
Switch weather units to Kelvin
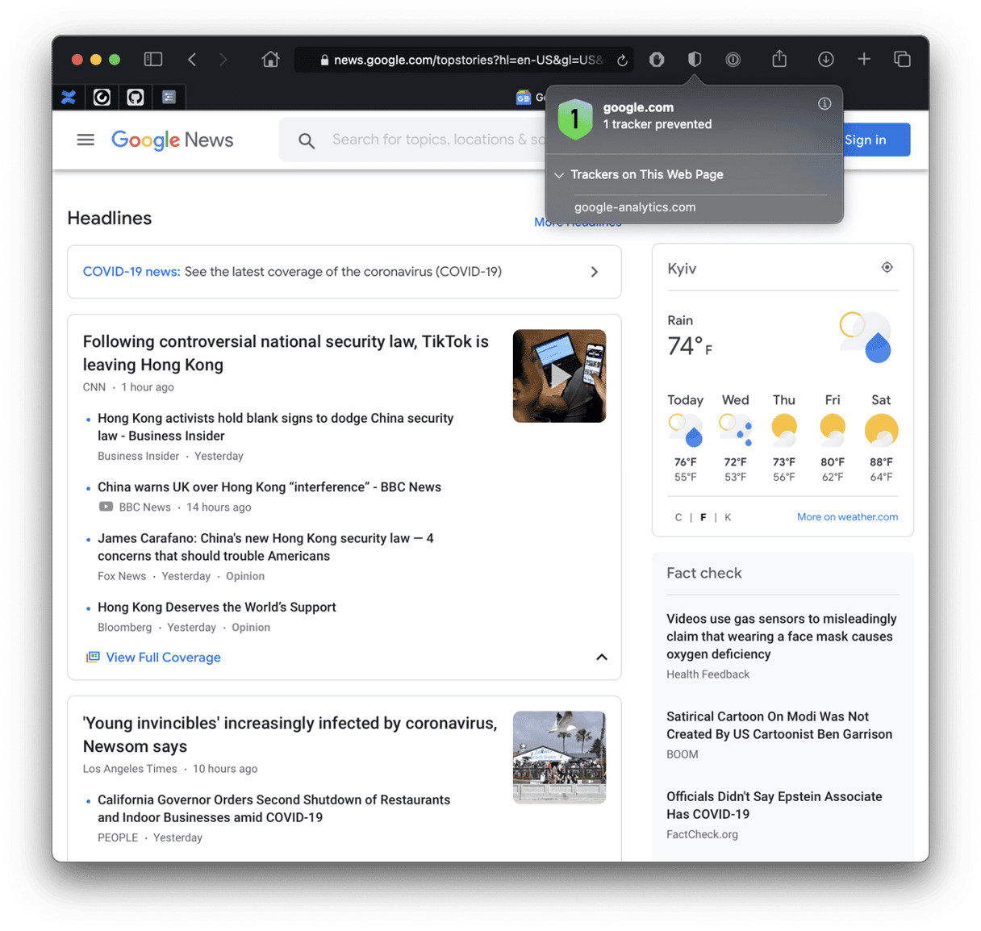728,517
